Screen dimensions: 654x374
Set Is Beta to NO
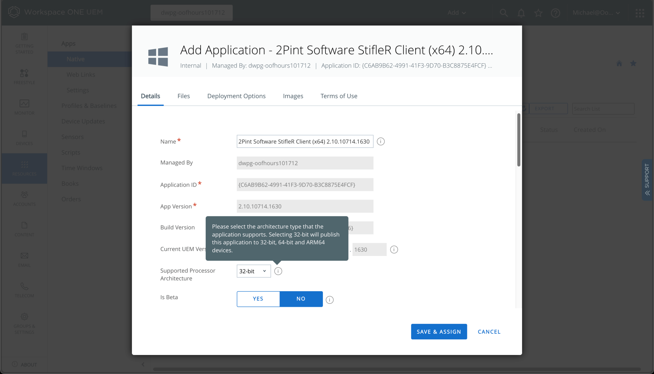coord(301,299)
